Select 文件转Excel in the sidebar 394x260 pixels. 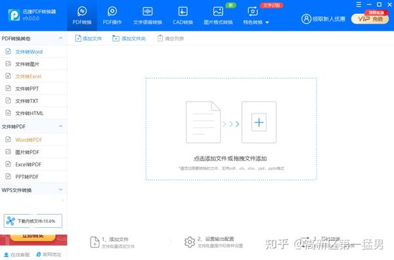33,76
